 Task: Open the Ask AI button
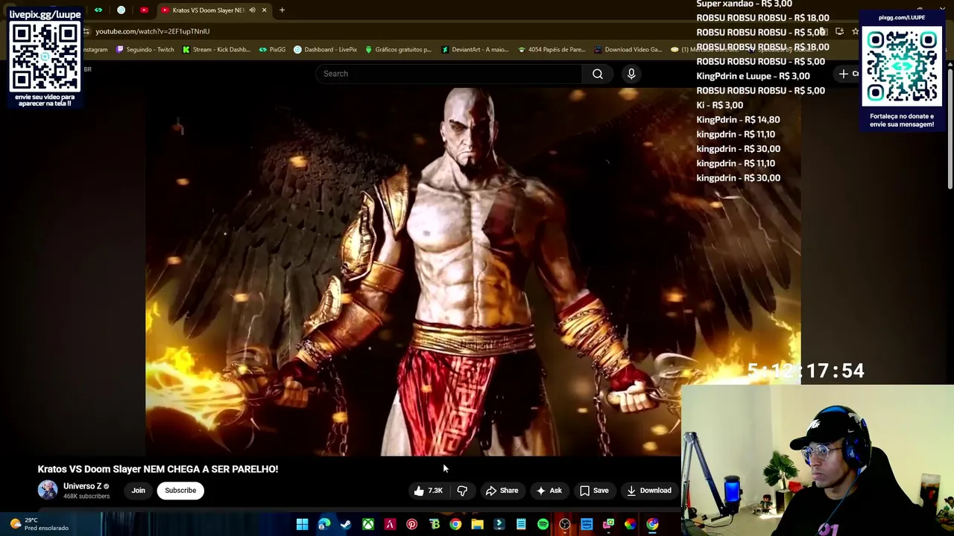pos(549,491)
